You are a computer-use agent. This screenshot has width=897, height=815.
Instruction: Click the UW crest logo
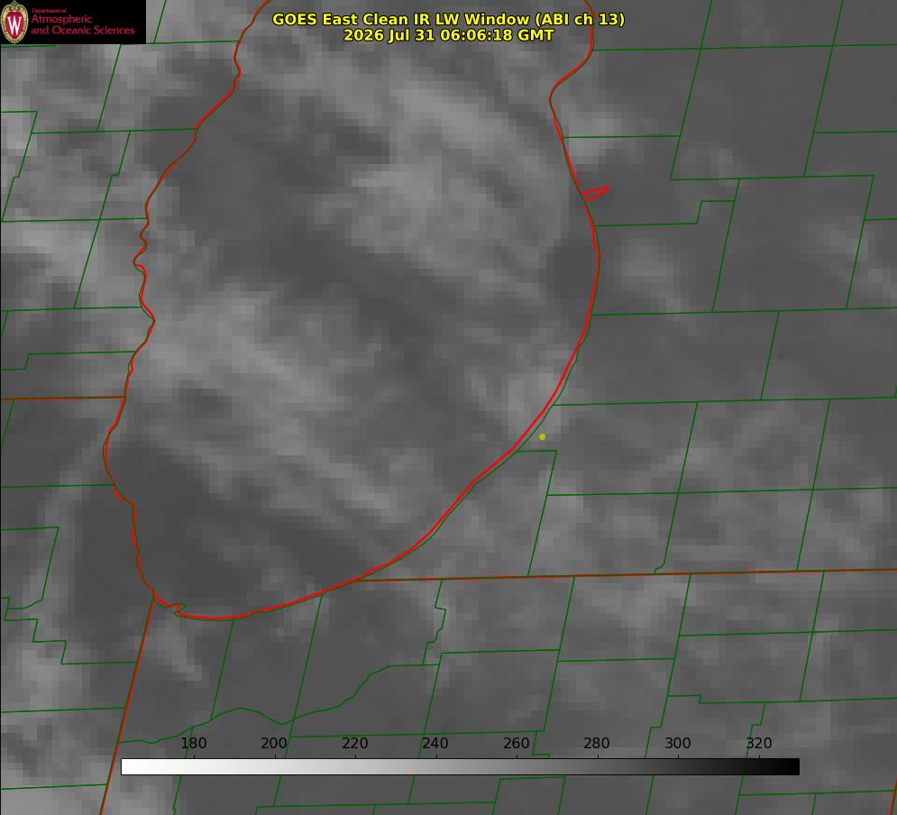pos(14,22)
